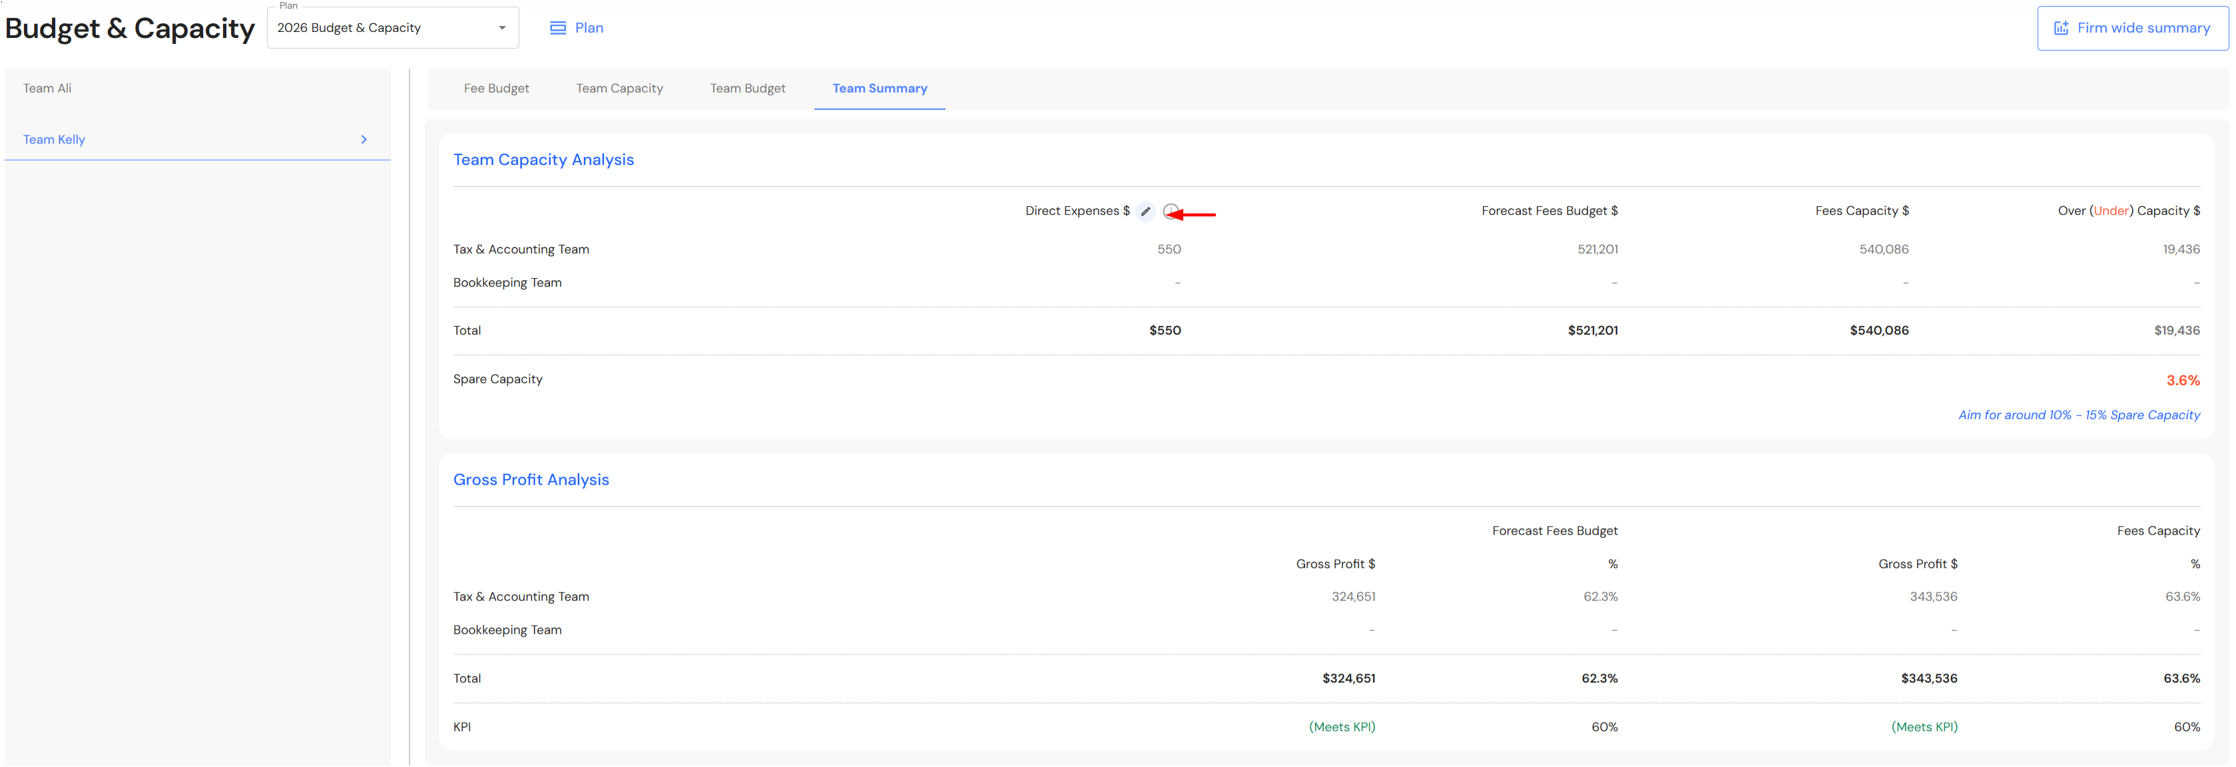Select the Team Summary tab
The image size is (2236, 767).
(880, 88)
